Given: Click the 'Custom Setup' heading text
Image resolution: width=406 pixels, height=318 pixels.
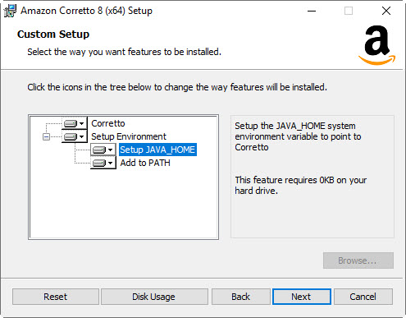Looking at the screenshot, I should point(53,35).
